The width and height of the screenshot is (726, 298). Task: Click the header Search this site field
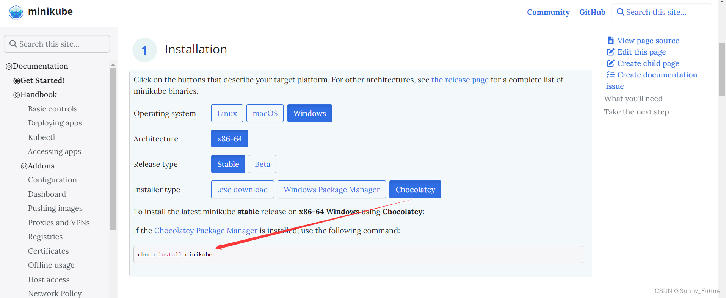[662, 12]
